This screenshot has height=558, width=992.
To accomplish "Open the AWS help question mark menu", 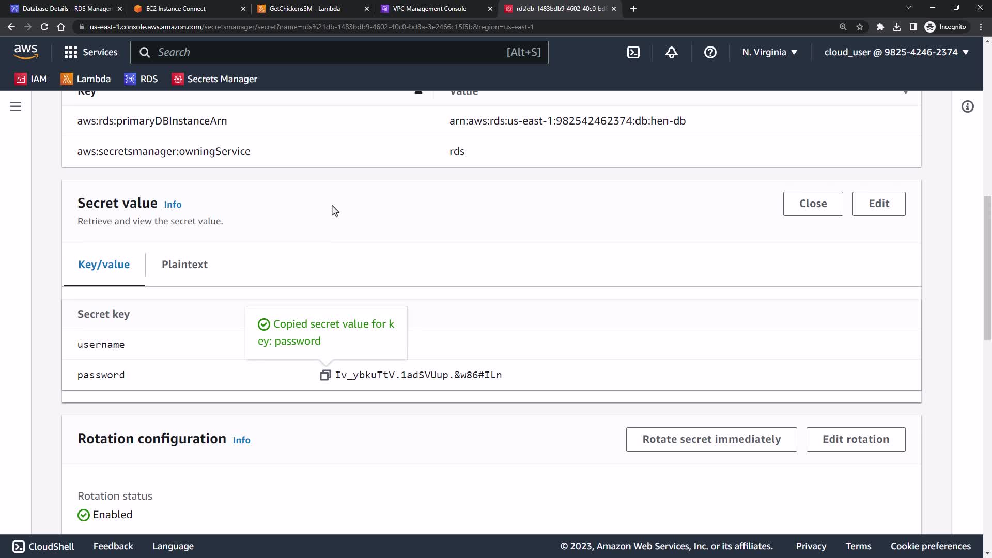I will pyautogui.click(x=710, y=52).
